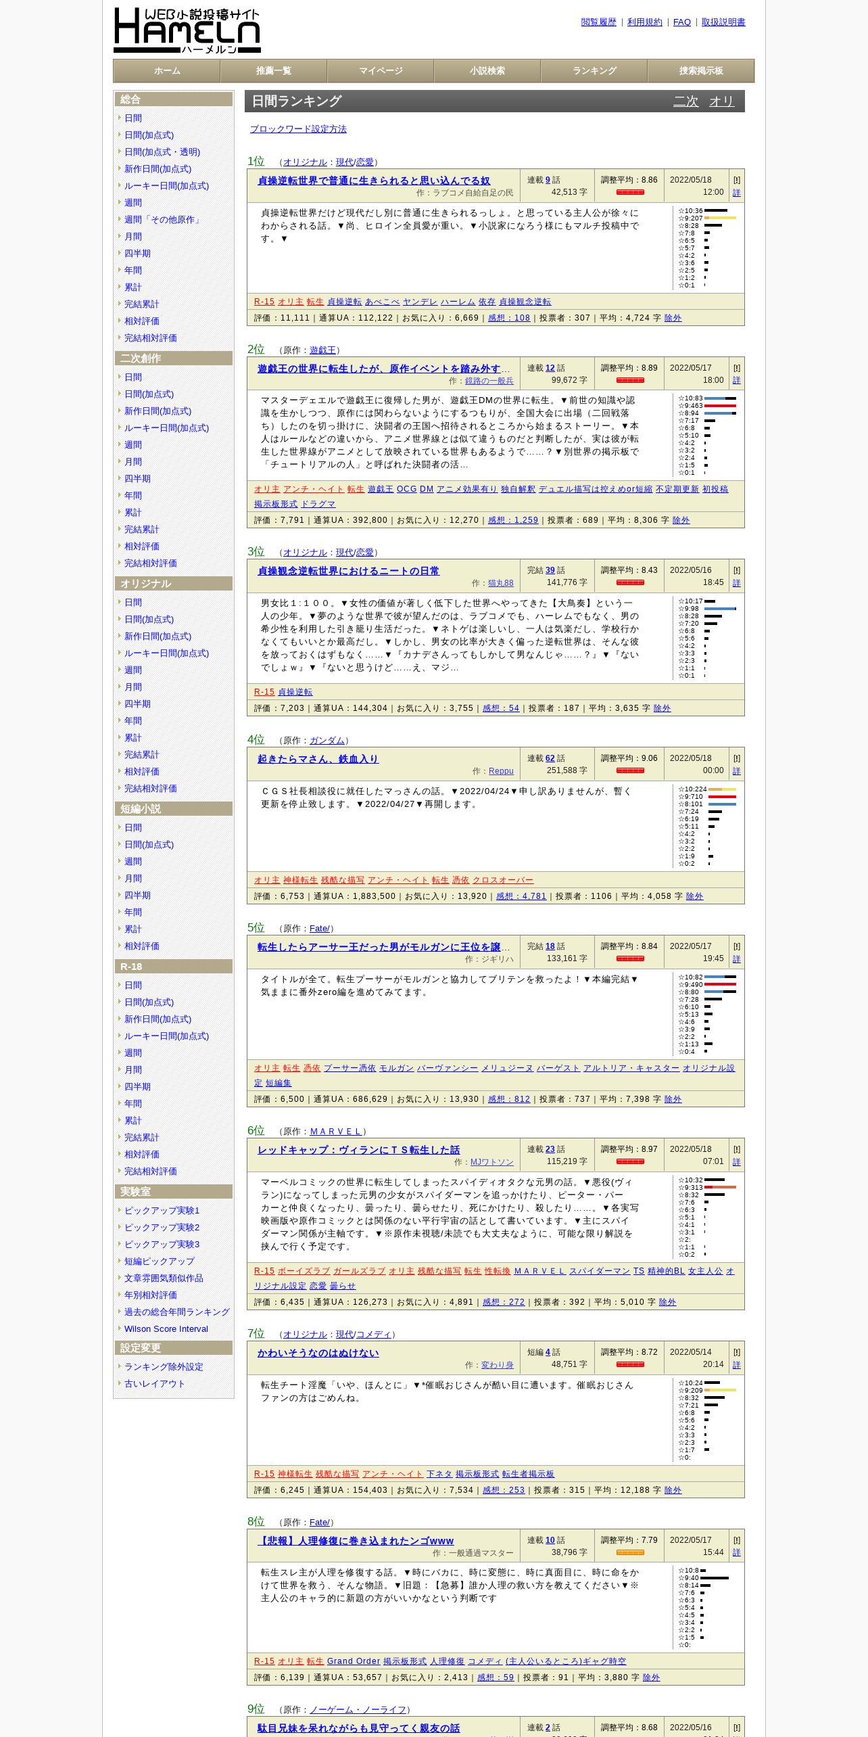Open novel かわいそうなのはぬけない
This screenshot has height=1737, width=868.
coord(318,1353)
